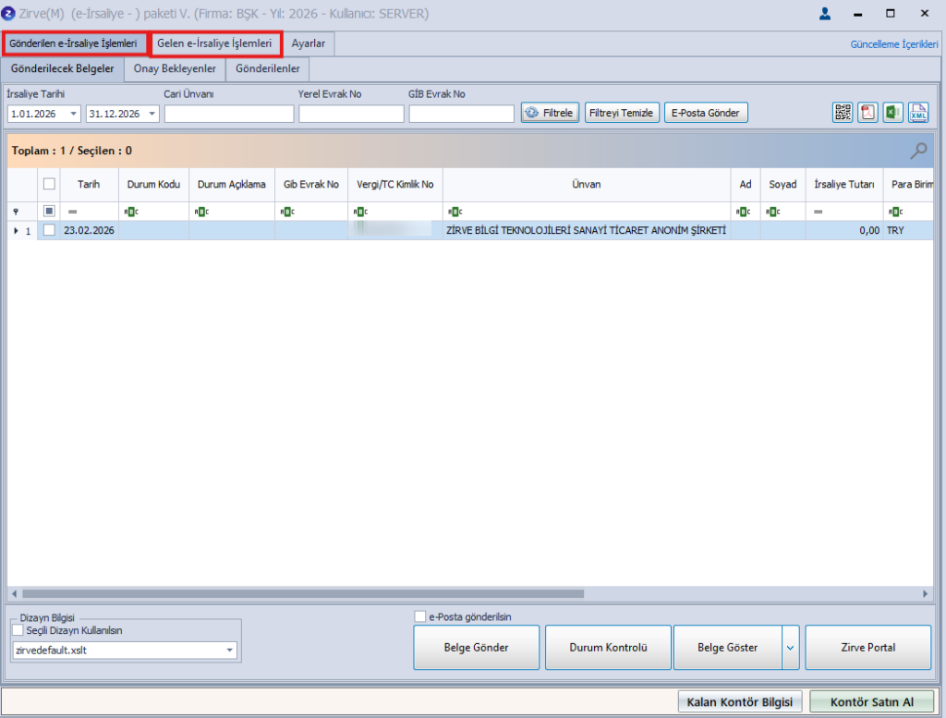This screenshot has height=718, width=946.
Task: Expand the zirvedefault.xslt design dropdown
Action: pos(229,651)
